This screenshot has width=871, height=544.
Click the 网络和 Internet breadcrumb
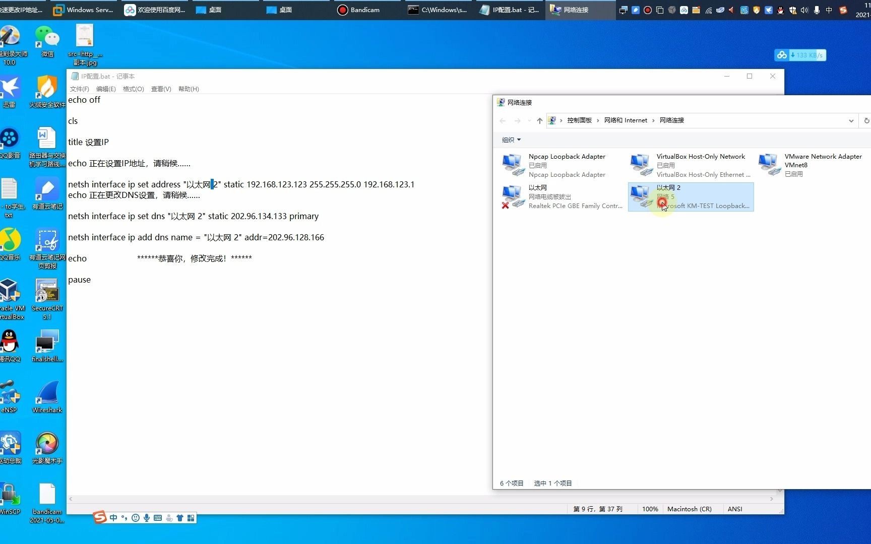626,120
